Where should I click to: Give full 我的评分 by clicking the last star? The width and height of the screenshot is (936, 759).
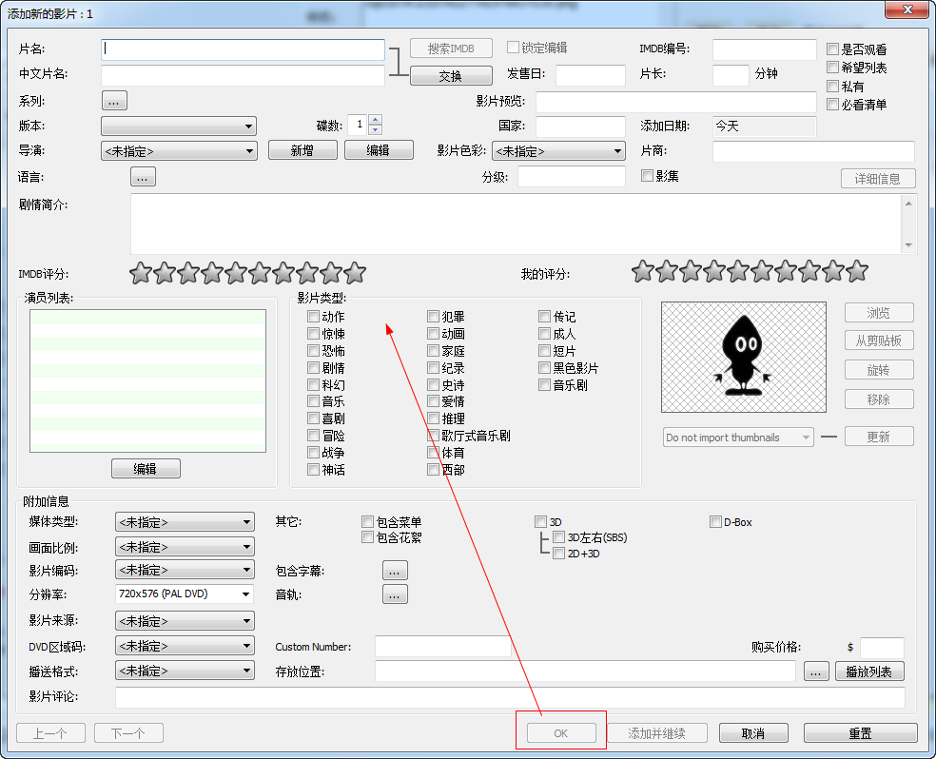[857, 272]
